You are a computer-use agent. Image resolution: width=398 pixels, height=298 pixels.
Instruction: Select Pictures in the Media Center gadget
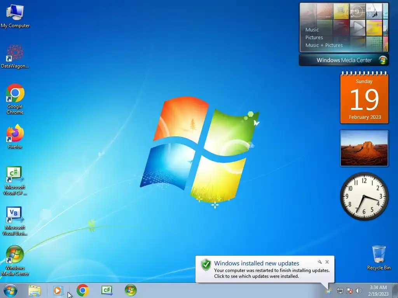click(x=314, y=38)
